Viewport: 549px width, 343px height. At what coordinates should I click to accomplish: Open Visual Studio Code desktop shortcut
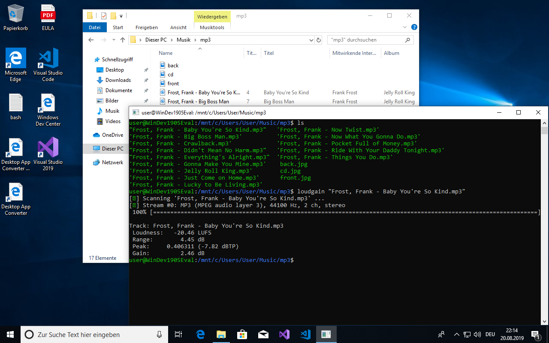click(x=48, y=64)
